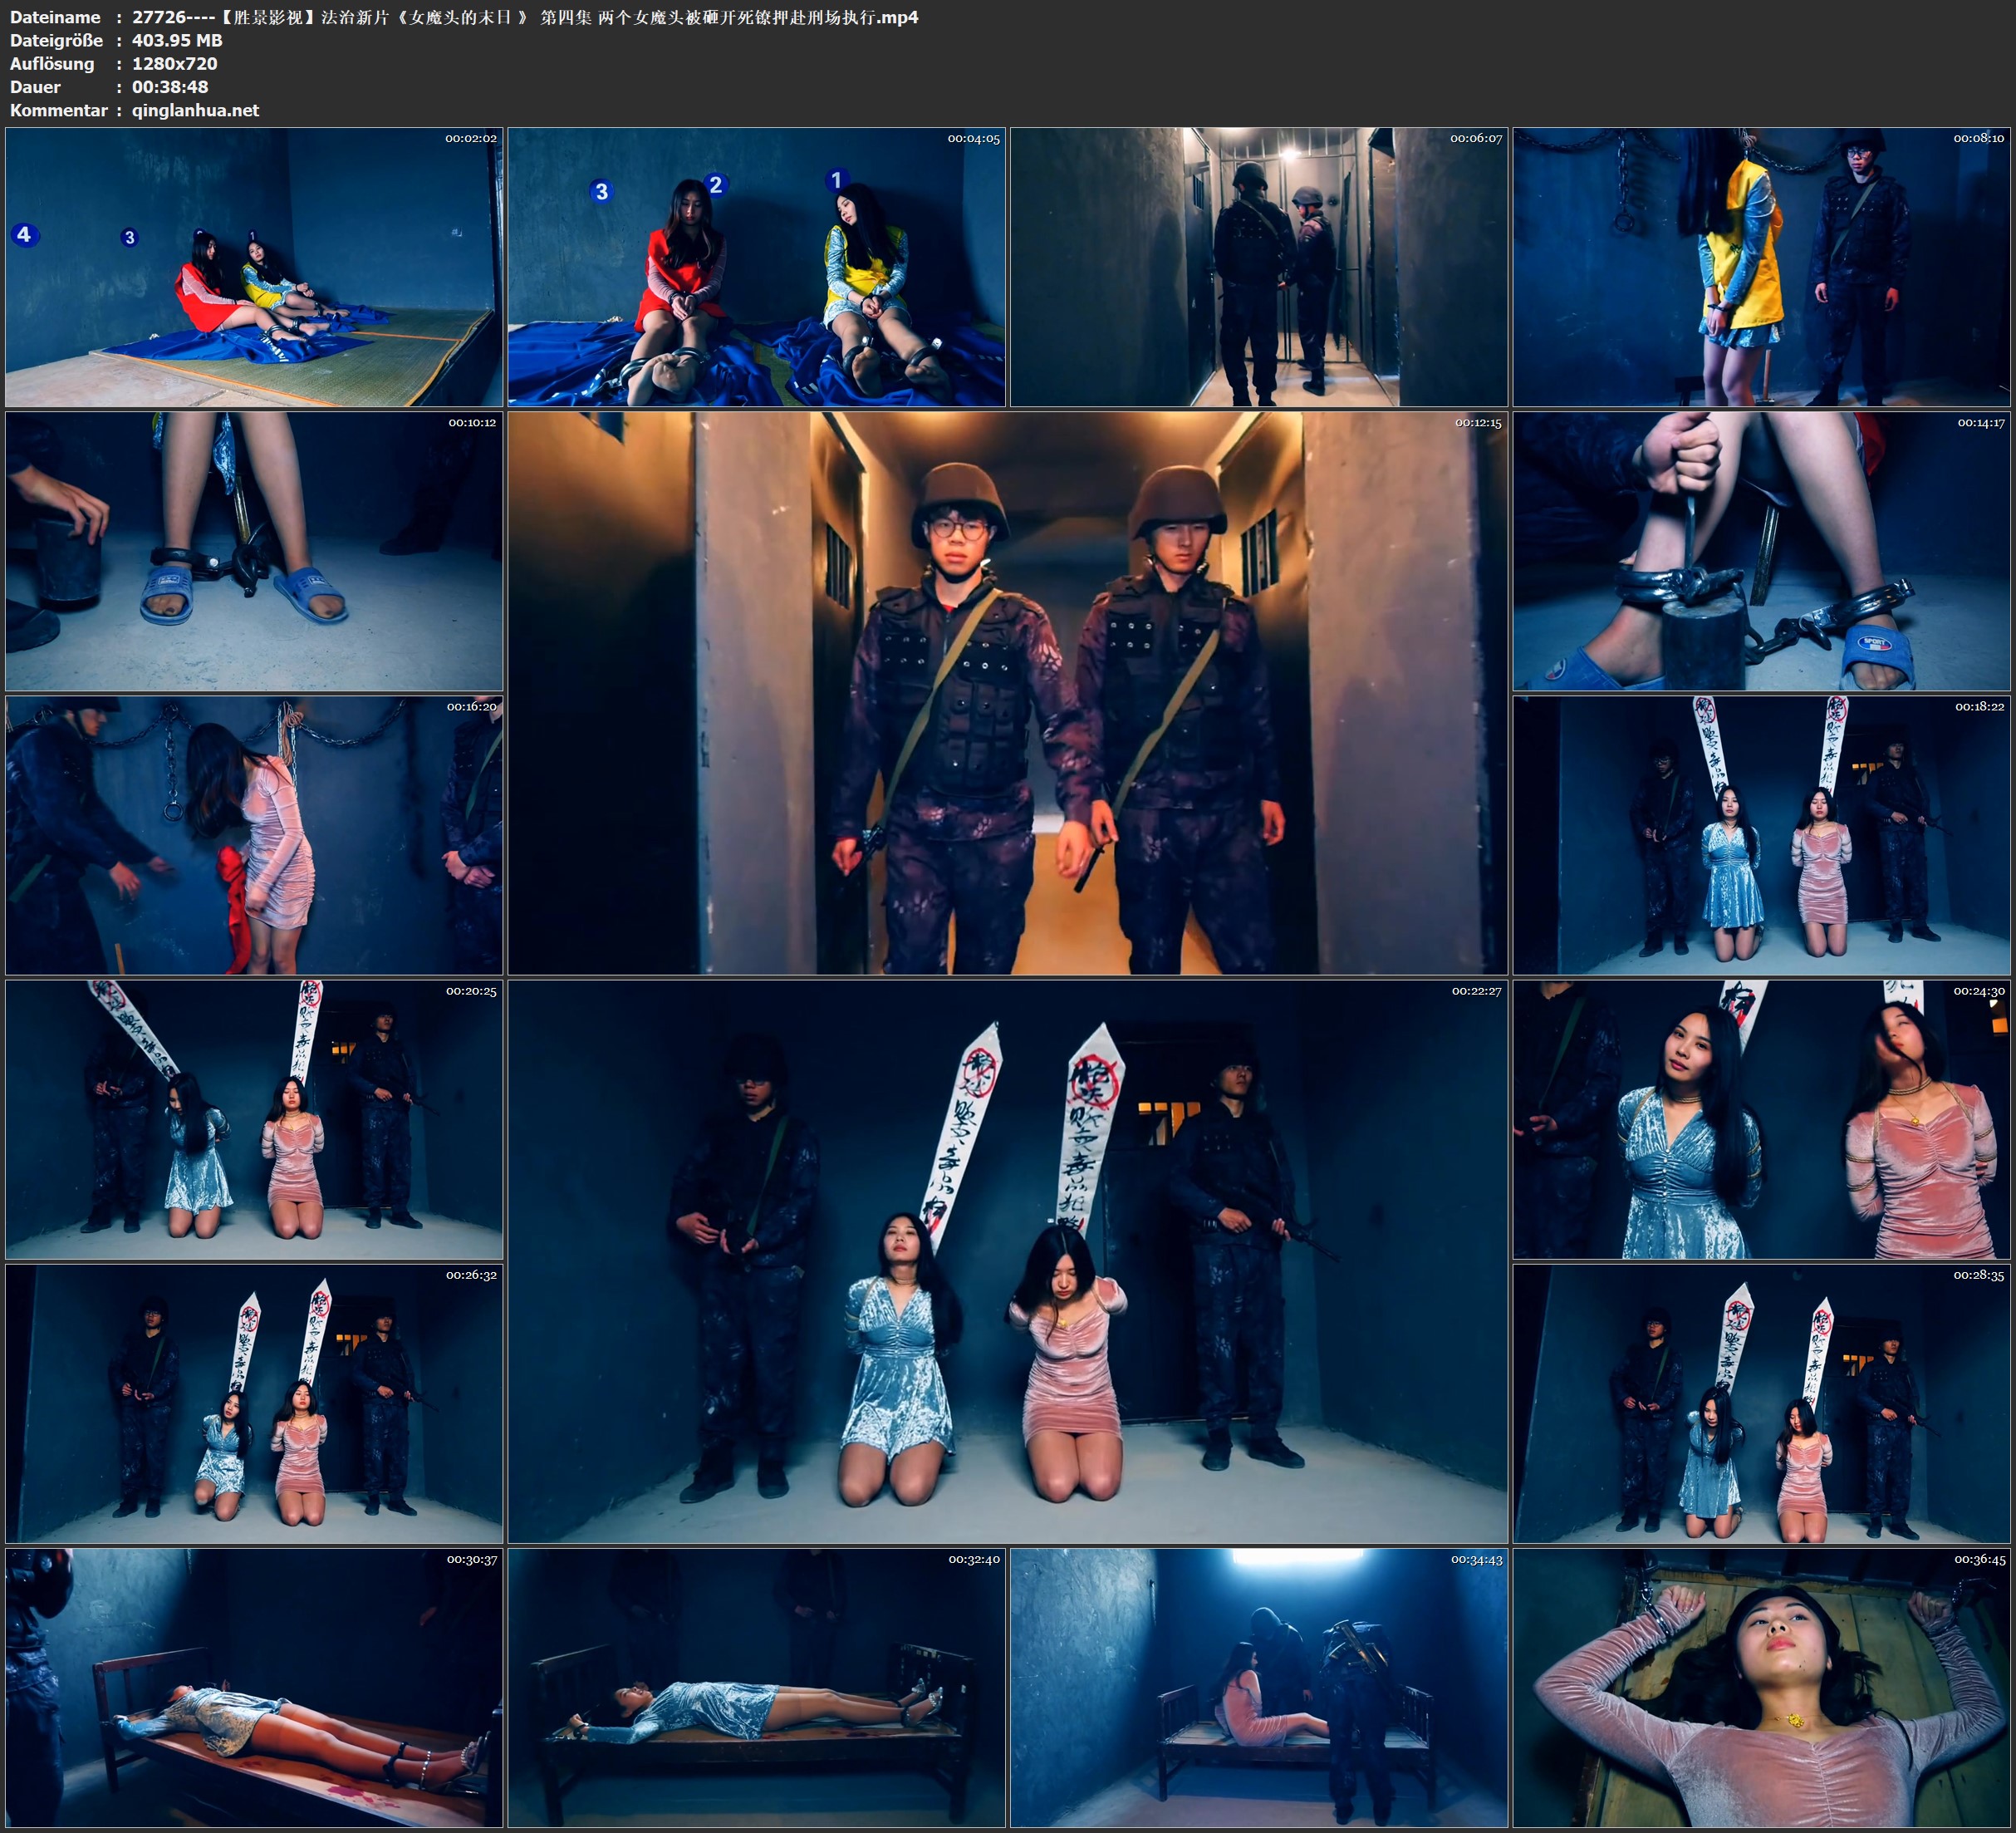The height and width of the screenshot is (1833, 2016).
Task: Click the 1280x720 resolution value
Action: [174, 63]
